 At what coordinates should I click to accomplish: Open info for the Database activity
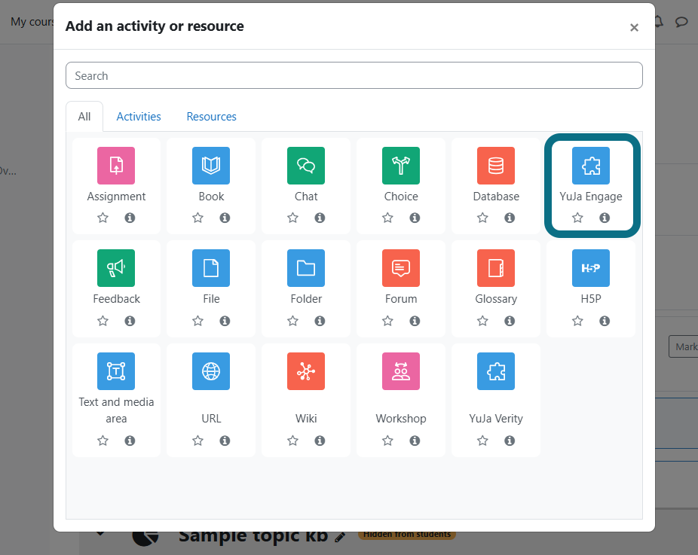(510, 218)
